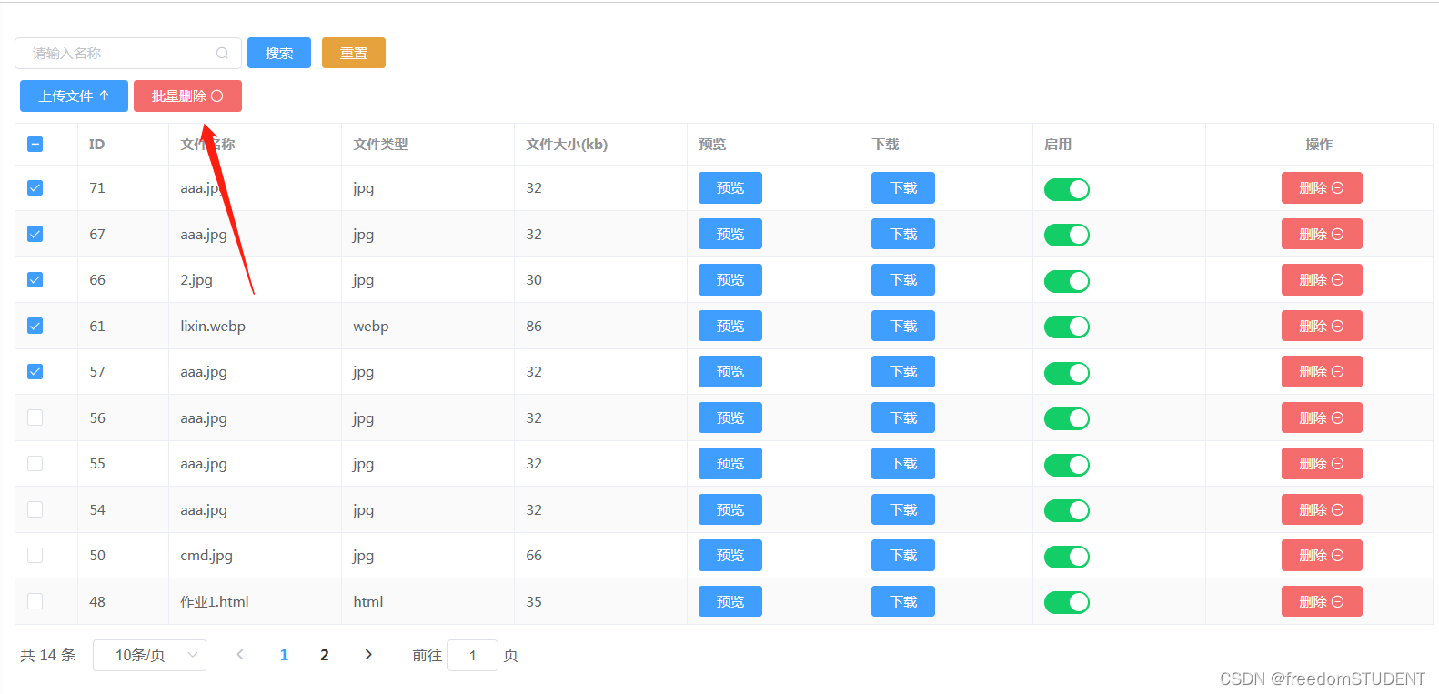
Task: Click the 共 14 条 total count text
Action: pos(48,655)
